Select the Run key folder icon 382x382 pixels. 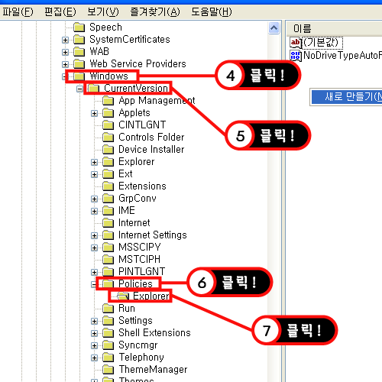click(108, 308)
